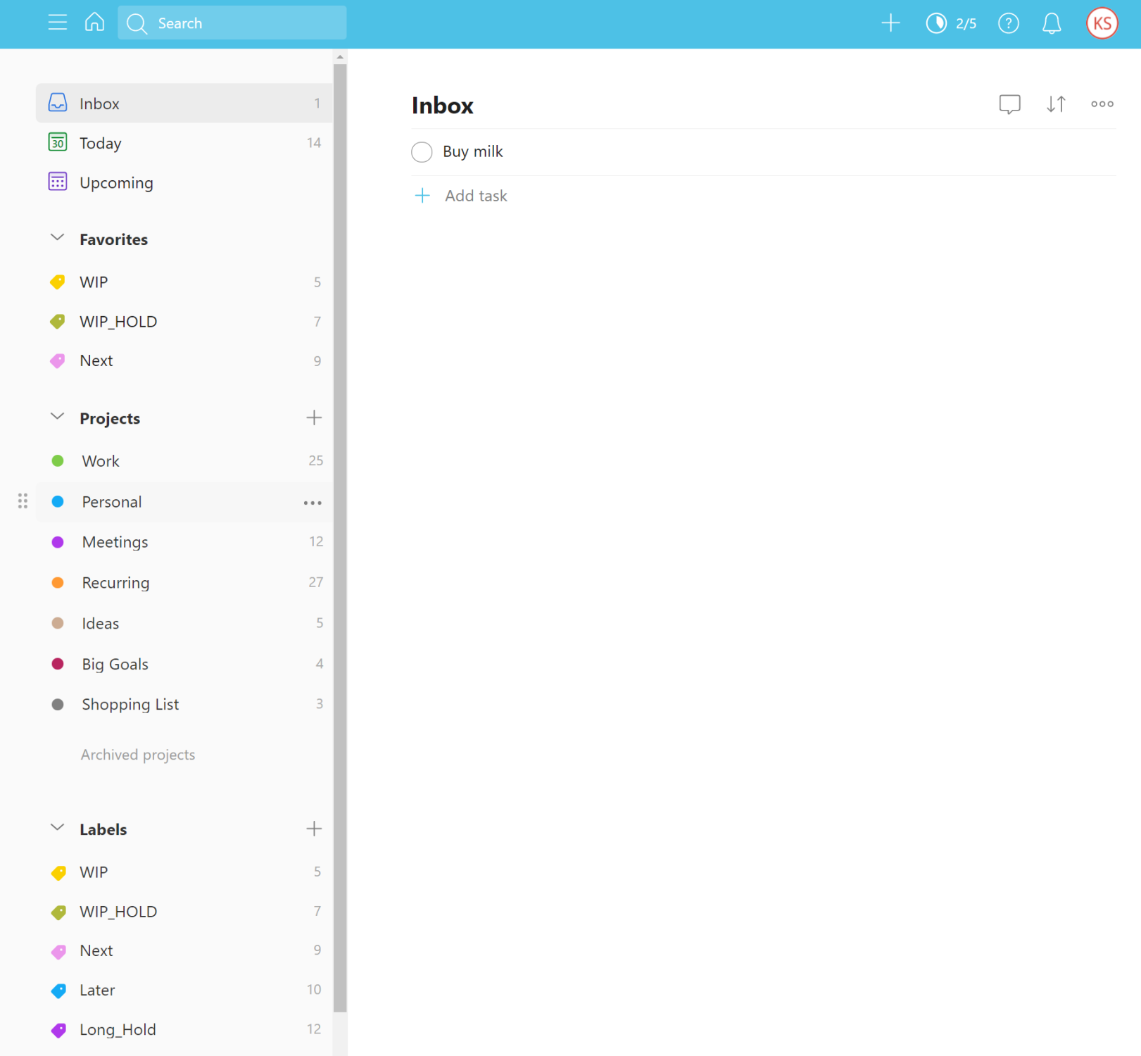The image size is (1141, 1056).
Task: Open the Help question mark icon
Action: (x=1008, y=23)
